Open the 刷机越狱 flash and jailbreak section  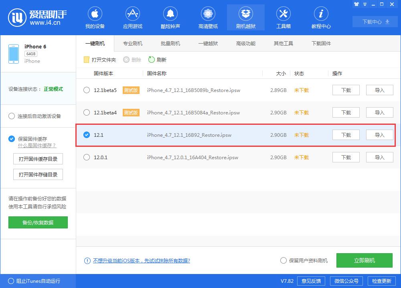245,17
